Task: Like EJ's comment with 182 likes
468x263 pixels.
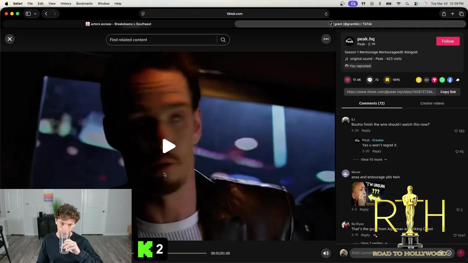Action: (x=456, y=131)
